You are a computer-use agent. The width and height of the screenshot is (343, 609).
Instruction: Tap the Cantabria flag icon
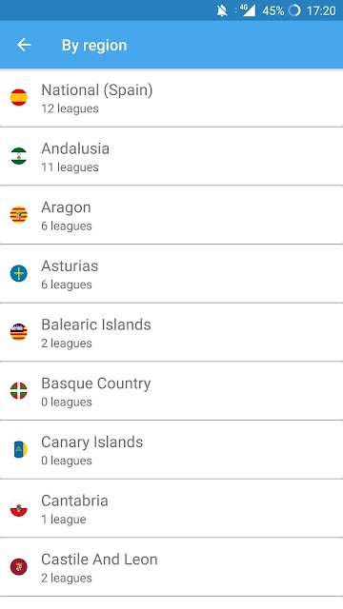tap(19, 508)
